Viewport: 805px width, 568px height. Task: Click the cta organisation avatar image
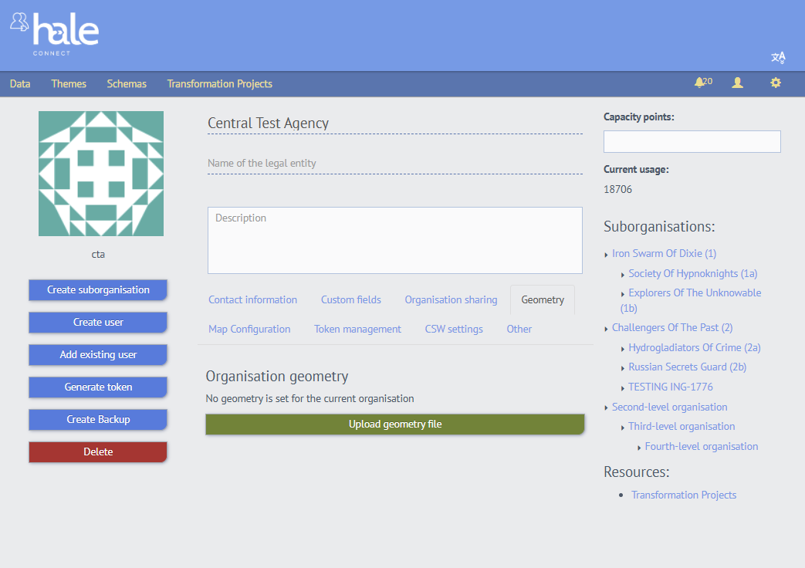point(101,174)
